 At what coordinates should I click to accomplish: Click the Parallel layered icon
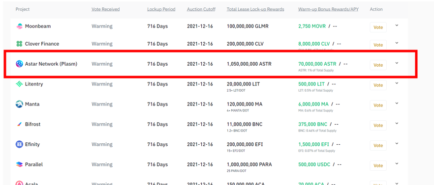pos(19,164)
